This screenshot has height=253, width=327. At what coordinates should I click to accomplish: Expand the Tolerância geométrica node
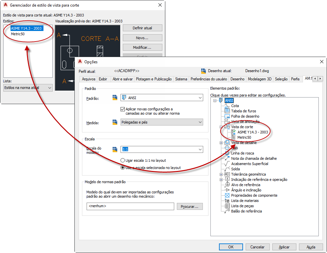[221, 174]
